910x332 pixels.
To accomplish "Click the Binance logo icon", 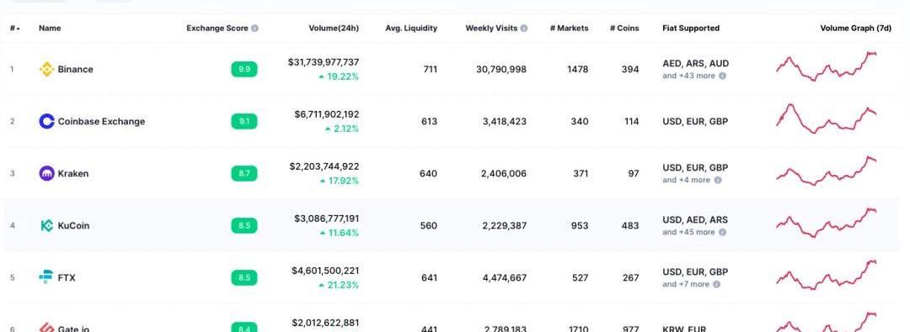I will (46, 70).
